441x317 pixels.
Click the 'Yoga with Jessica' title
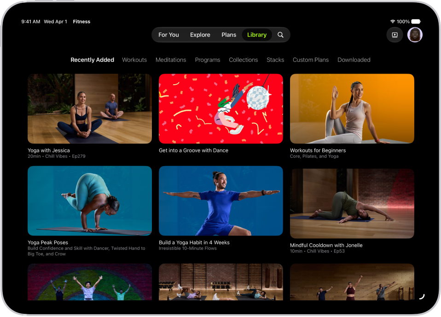click(49, 150)
